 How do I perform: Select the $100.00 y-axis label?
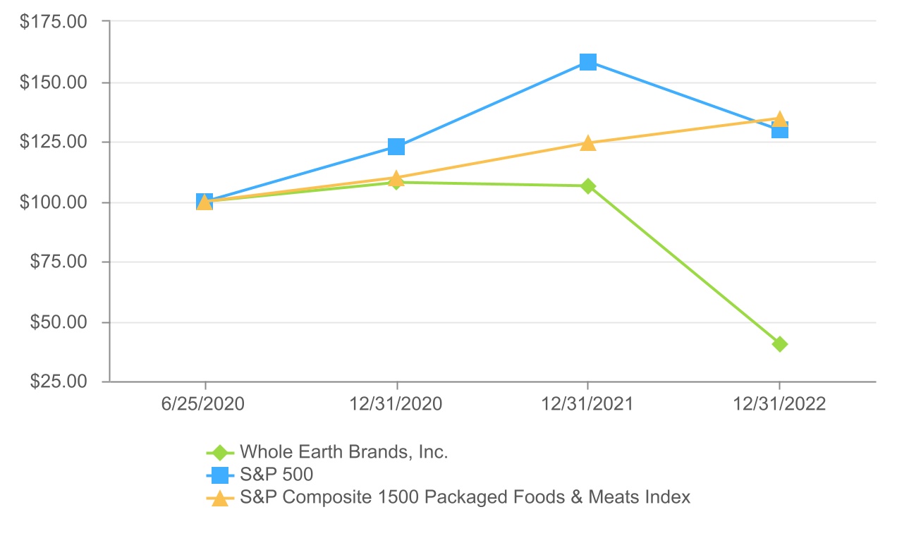click(54, 203)
